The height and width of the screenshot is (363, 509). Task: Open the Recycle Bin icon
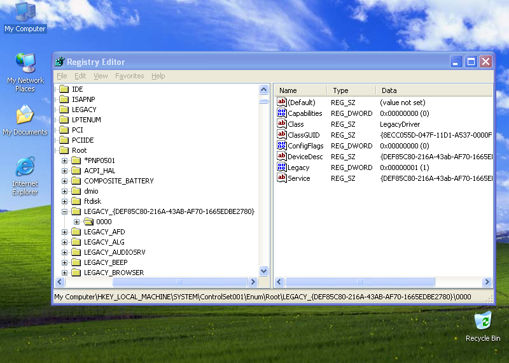(483, 326)
